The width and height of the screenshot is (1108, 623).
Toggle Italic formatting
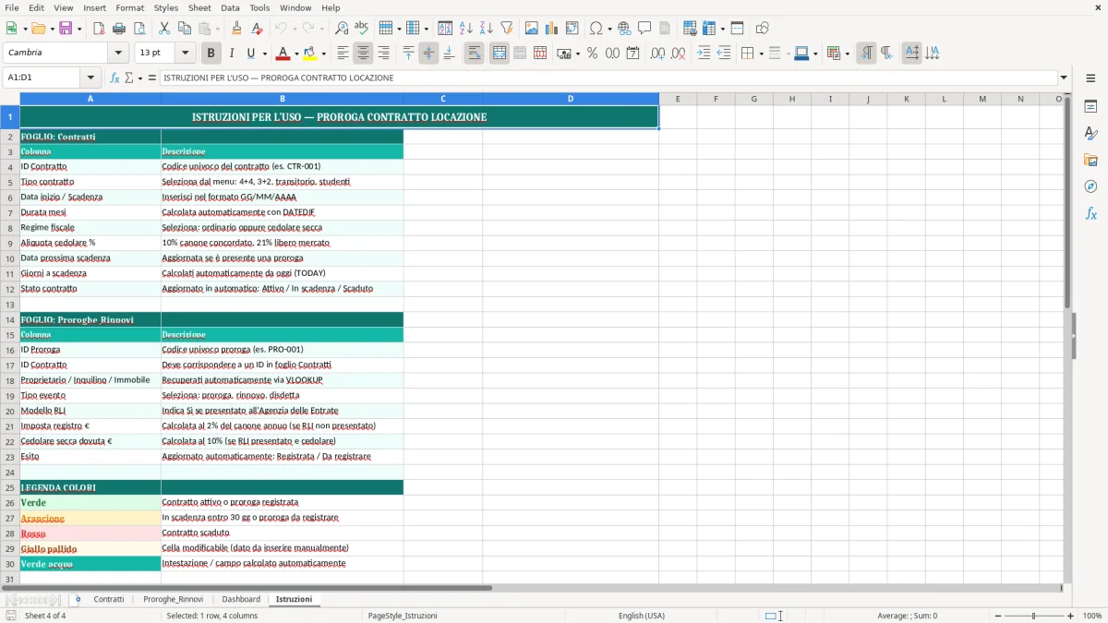[231, 54]
